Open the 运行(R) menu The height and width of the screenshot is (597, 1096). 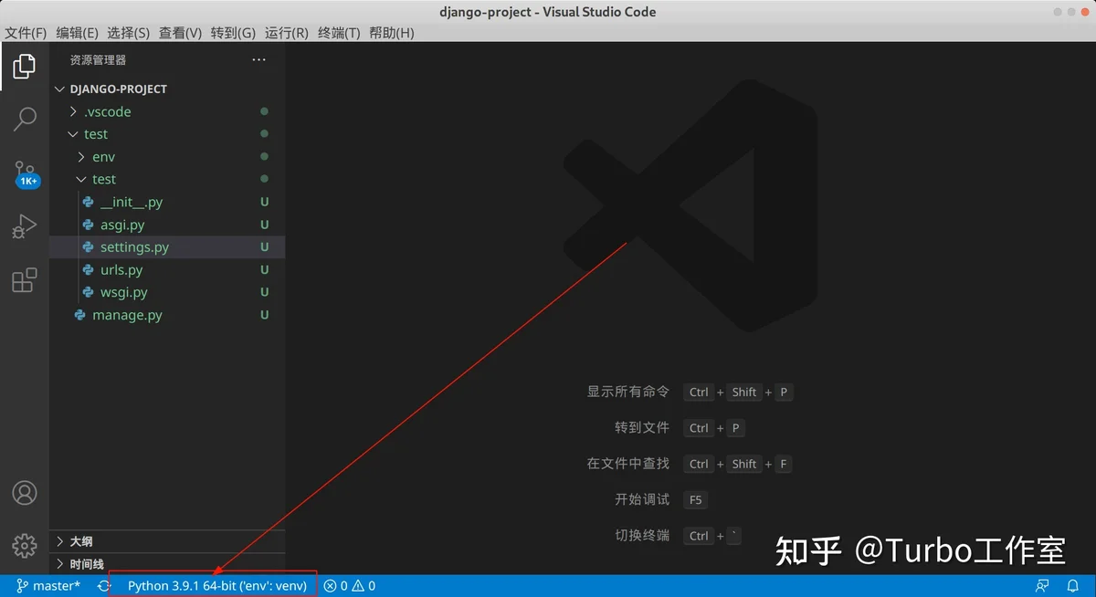(287, 33)
